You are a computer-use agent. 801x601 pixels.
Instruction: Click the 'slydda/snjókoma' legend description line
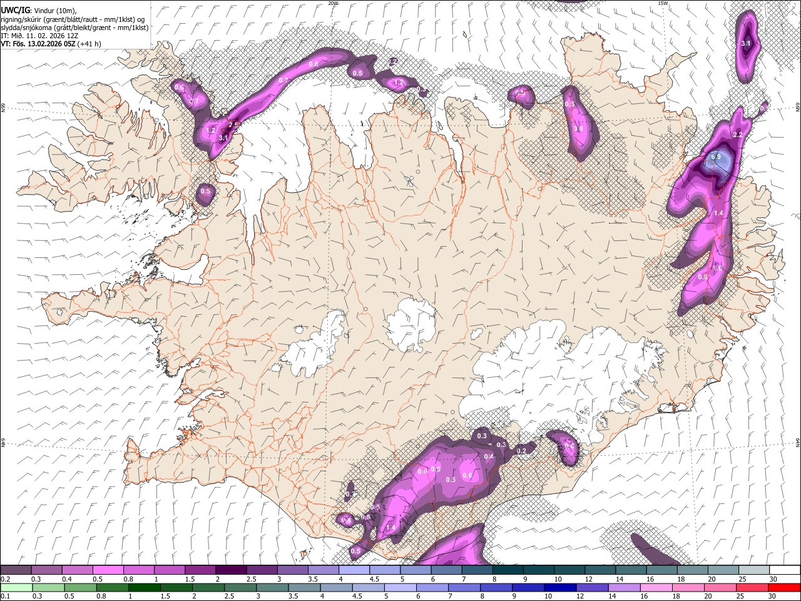point(74,28)
